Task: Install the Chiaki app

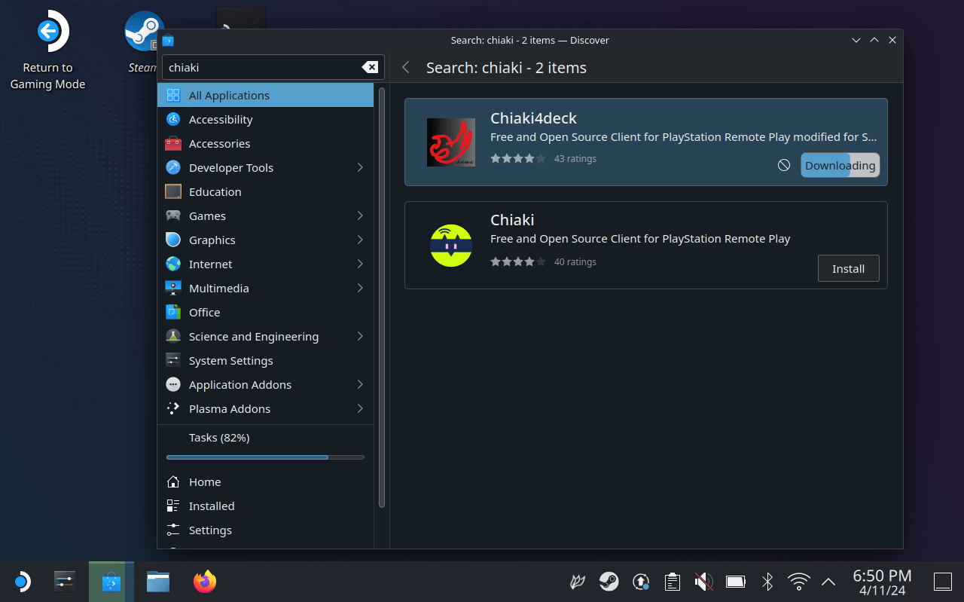Action: tap(848, 268)
